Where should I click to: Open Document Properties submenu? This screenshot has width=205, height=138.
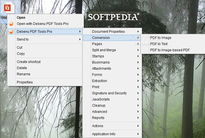tap(112, 32)
